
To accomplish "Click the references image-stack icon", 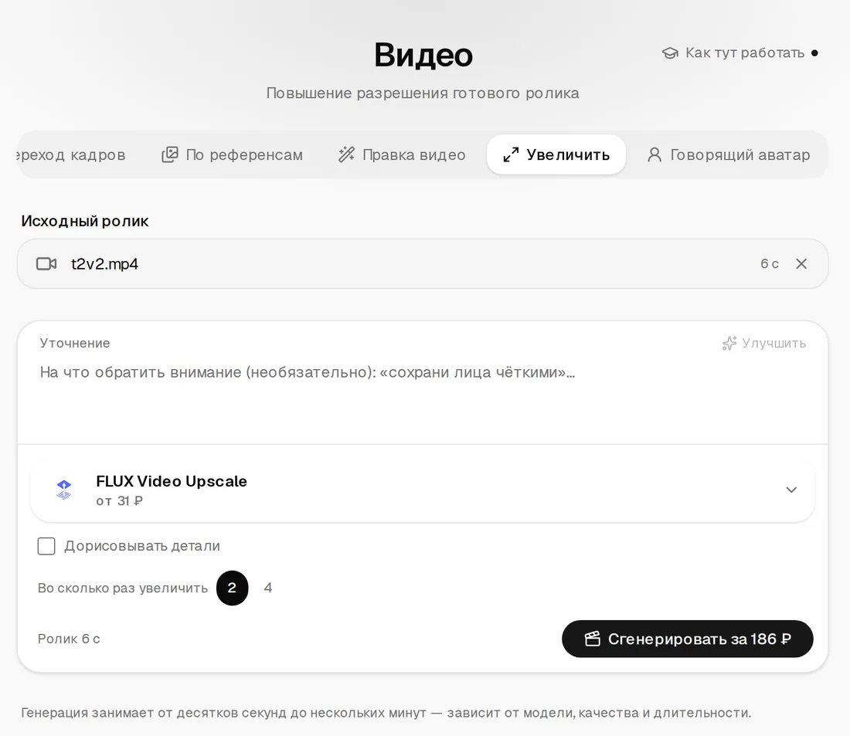I will click(x=170, y=154).
